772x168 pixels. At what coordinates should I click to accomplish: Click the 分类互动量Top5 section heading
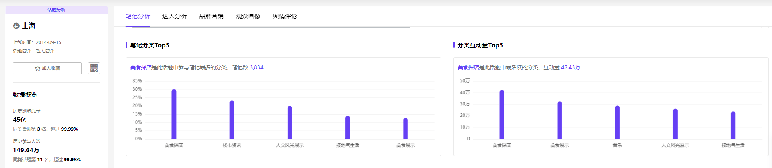pyautogui.click(x=480, y=45)
